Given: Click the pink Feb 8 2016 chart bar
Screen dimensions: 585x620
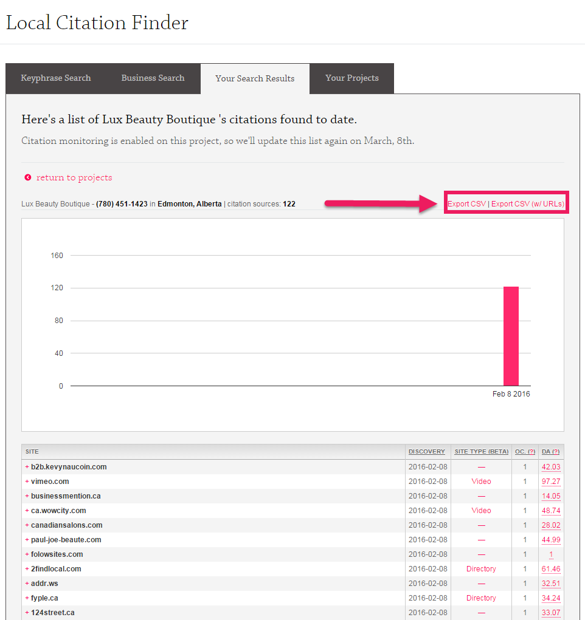Looking at the screenshot, I should coord(511,336).
